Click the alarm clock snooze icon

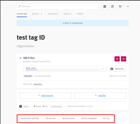[120, 6]
